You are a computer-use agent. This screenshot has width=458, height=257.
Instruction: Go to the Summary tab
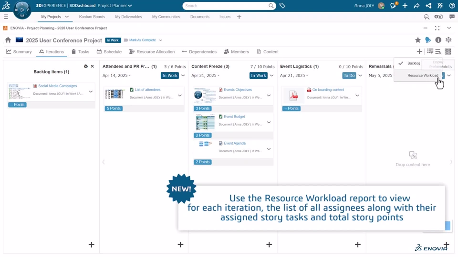click(19, 51)
